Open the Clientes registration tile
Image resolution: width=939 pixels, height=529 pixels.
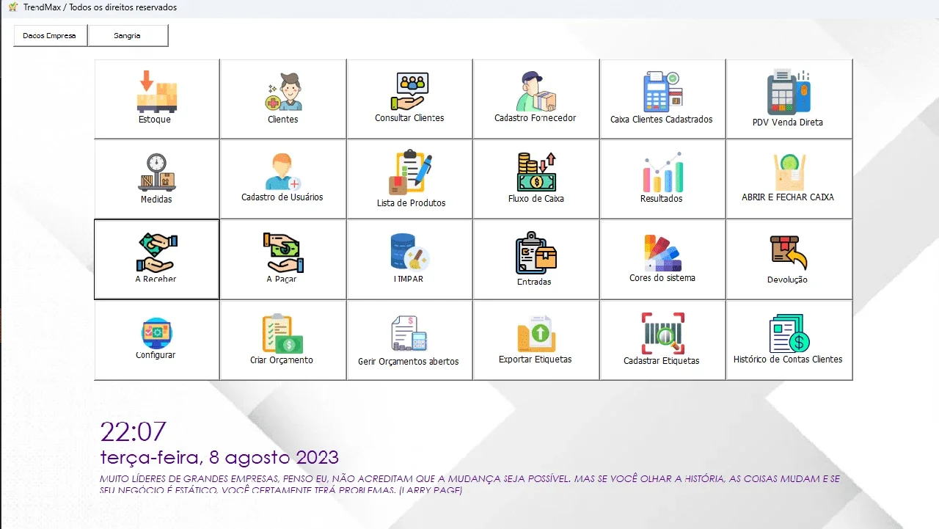pos(283,99)
